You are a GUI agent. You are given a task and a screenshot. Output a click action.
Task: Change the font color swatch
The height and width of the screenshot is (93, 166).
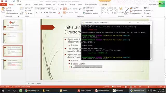tap(59, 13)
